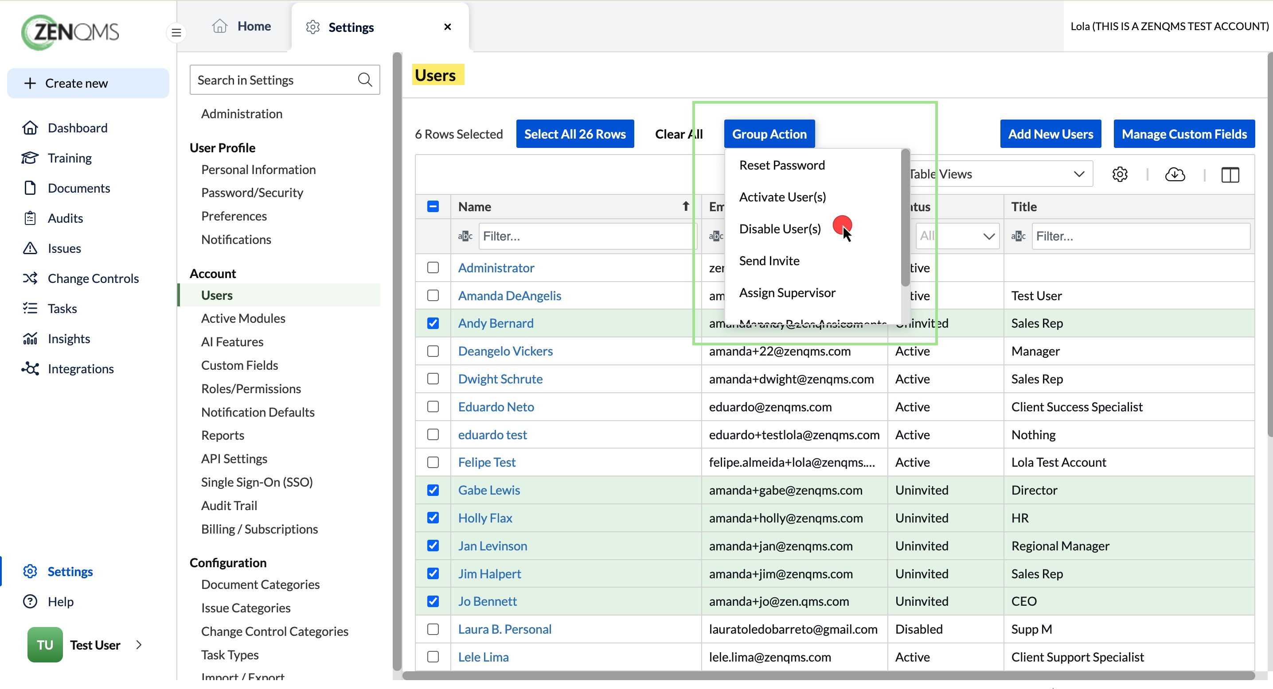Image resolution: width=1273 pixels, height=689 pixels.
Task: Check the Administrator row checkbox
Action: (433, 267)
